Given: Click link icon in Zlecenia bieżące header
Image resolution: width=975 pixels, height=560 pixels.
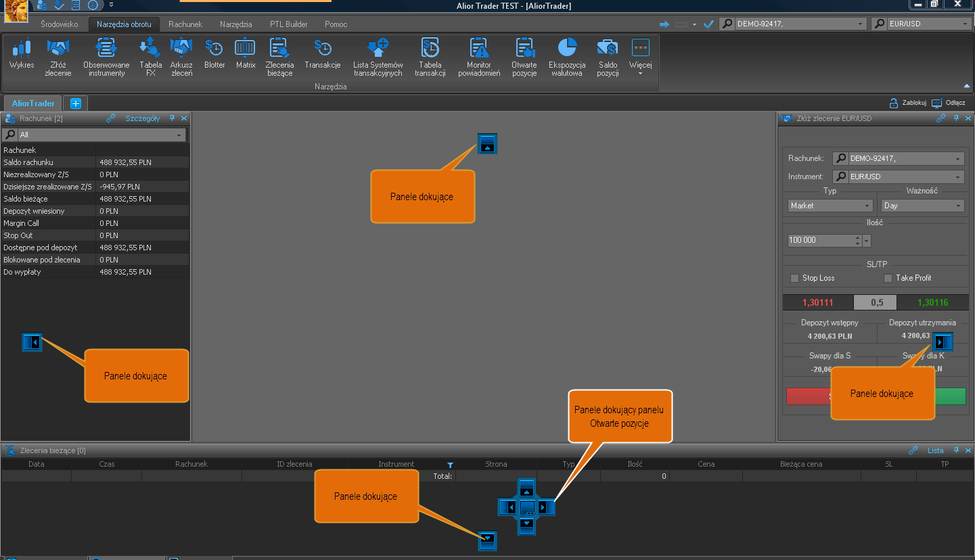Looking at the screenshot, I should click(913, 450).
